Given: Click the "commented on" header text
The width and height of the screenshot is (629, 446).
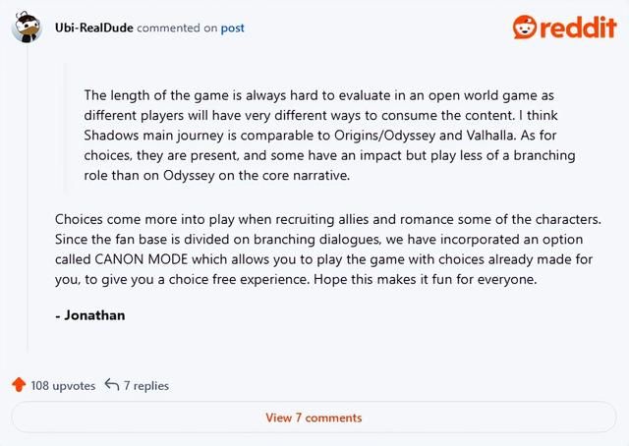Looking at the screenshot, I should (x=177, y=28).
